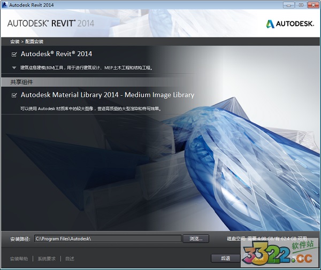Image resolution: width=321 pixels, height=270 pixels.
Task: Click the 后退 back button
Action: (225, 258)
